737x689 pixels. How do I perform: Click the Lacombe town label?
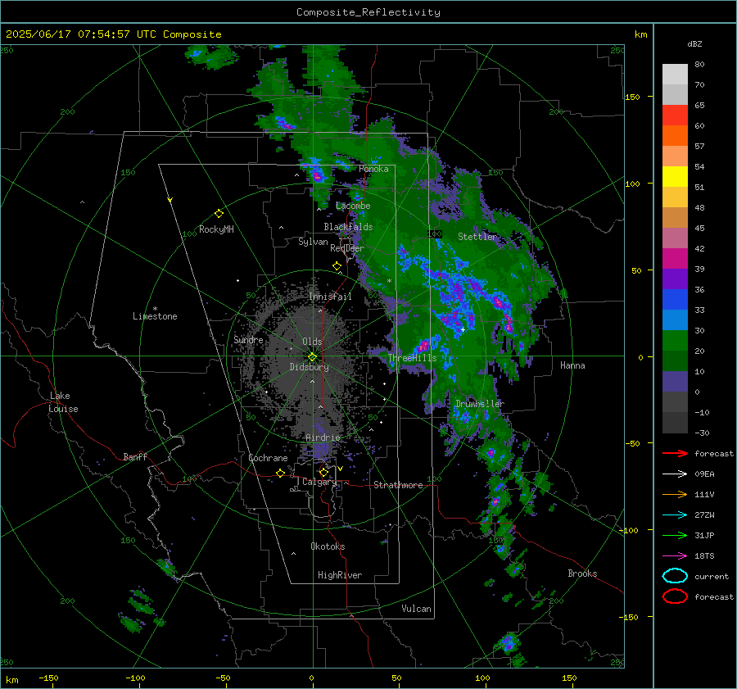pos(353,206)
